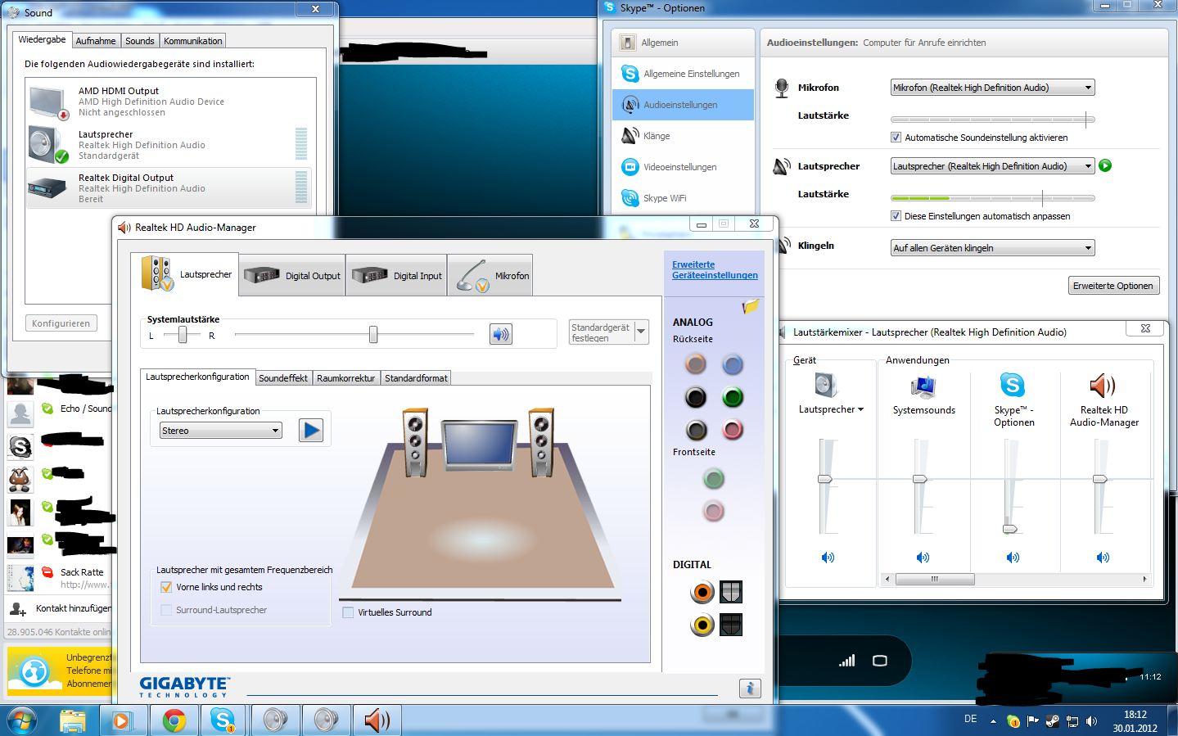The image size is (1178, 736).
Task: Open Windows Start menu
Action: (x=22, y=720)
